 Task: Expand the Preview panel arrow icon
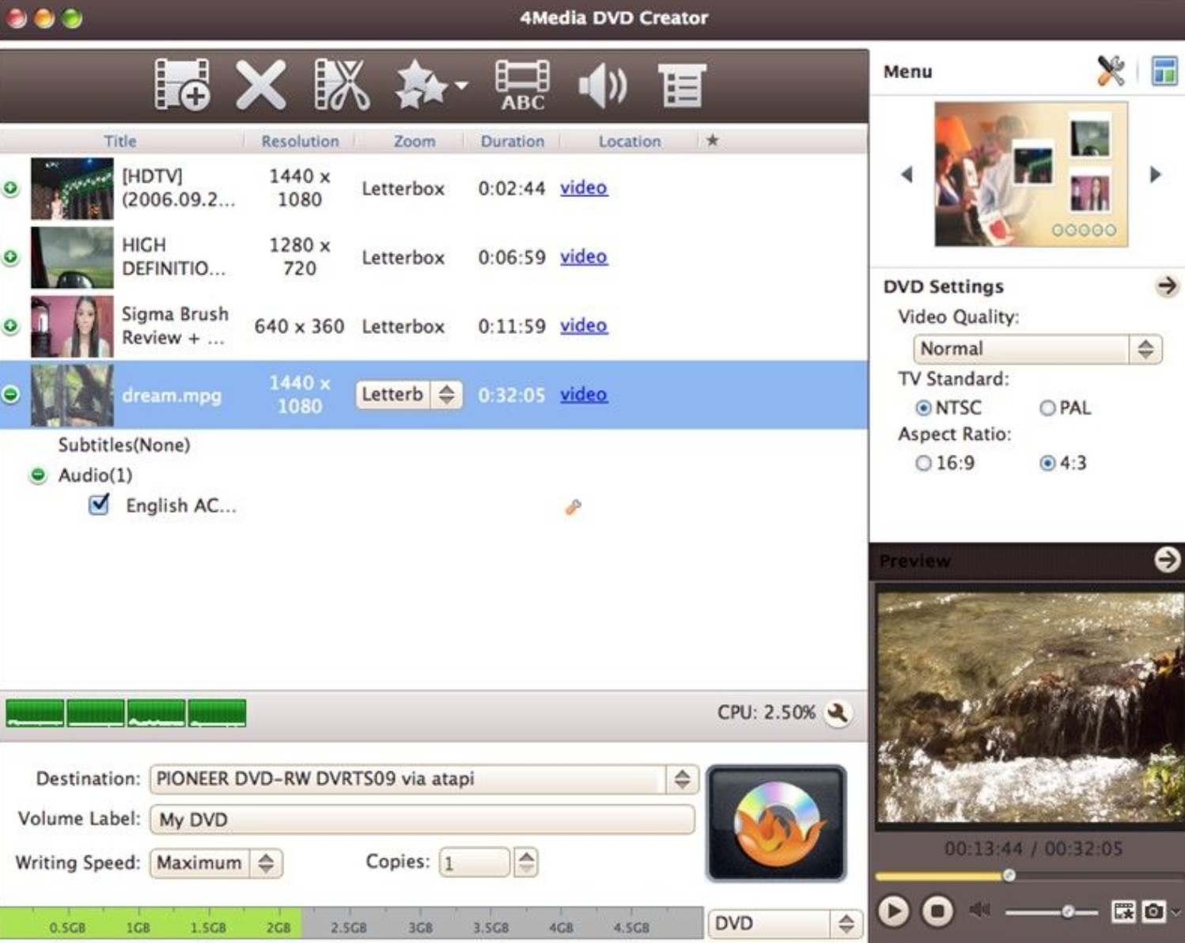tap(1167, 559)
